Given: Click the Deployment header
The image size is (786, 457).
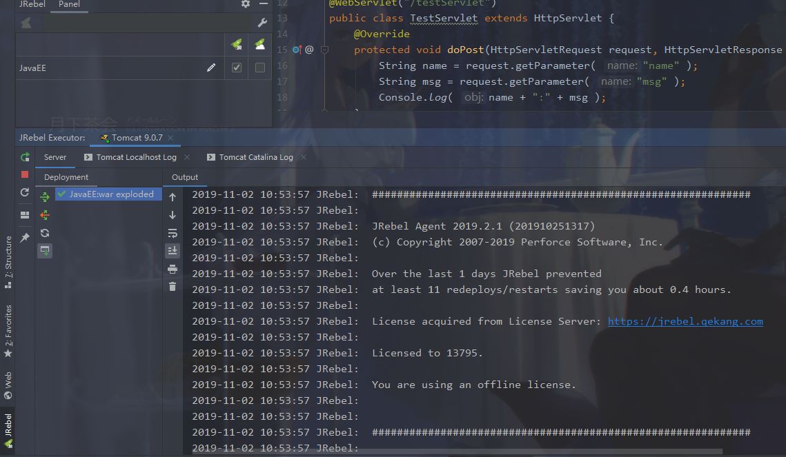Looking at the screenshot, I should click(66, 177).
